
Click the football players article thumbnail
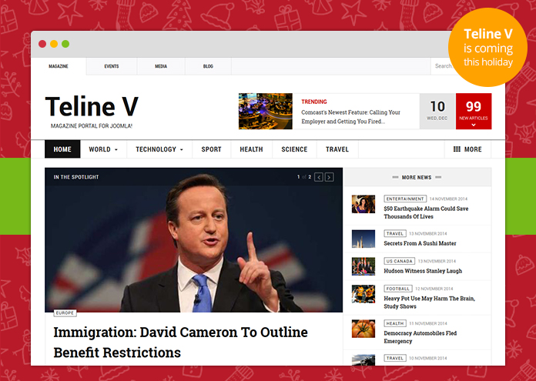[x=363, y=294]
